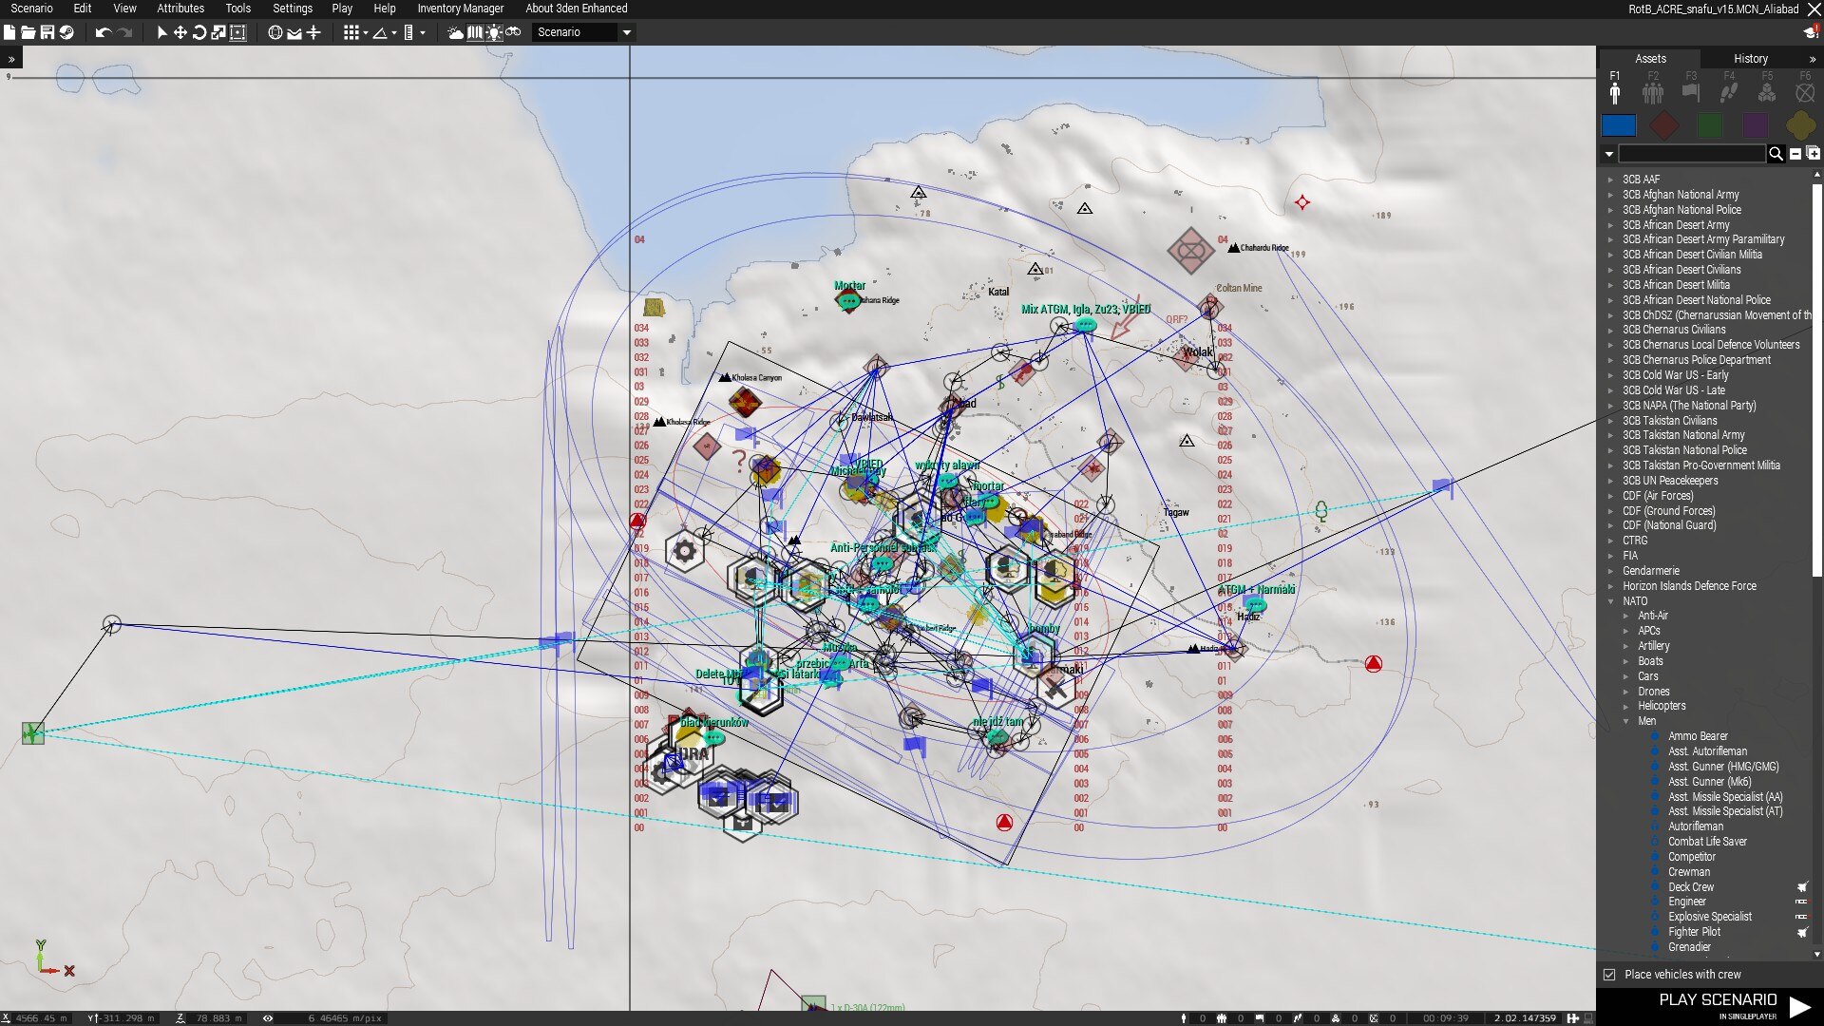Open the Attributes menu
The width and height of the screenshot is (1824, 1026).
pyautogui.click(x=180, y=9)
